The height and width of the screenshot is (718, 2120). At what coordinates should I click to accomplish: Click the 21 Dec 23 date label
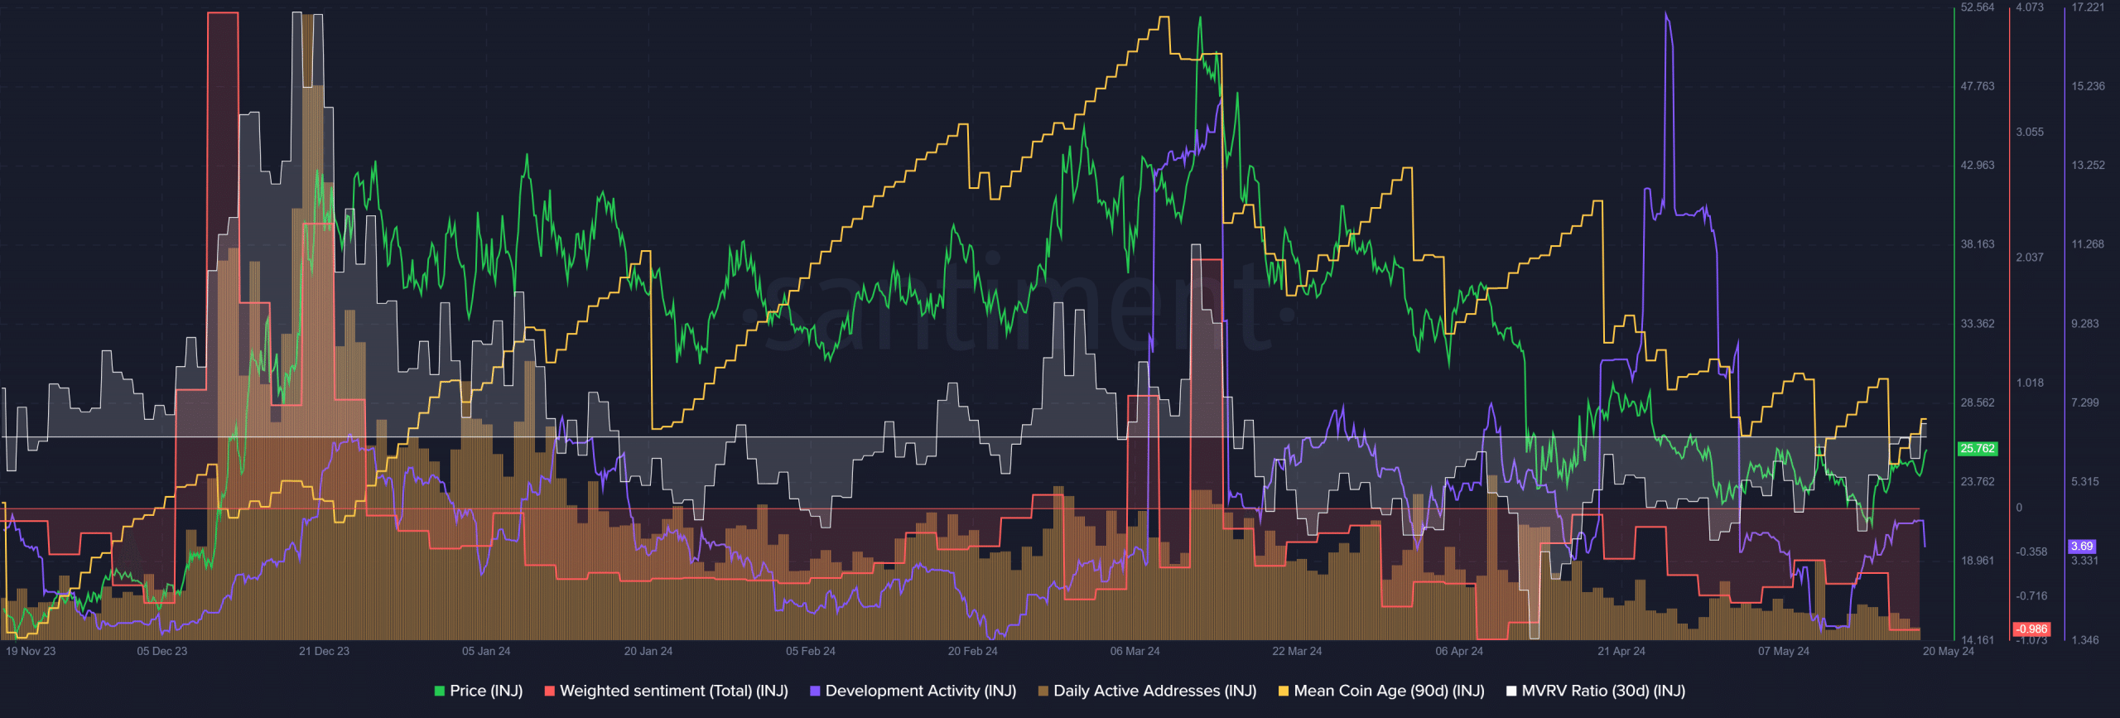(x=324, y=652)
